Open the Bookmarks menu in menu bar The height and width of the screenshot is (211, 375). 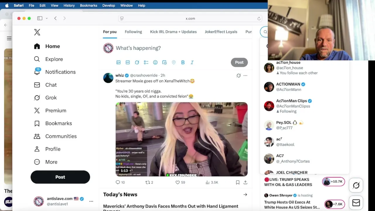[x=88, y=5]
